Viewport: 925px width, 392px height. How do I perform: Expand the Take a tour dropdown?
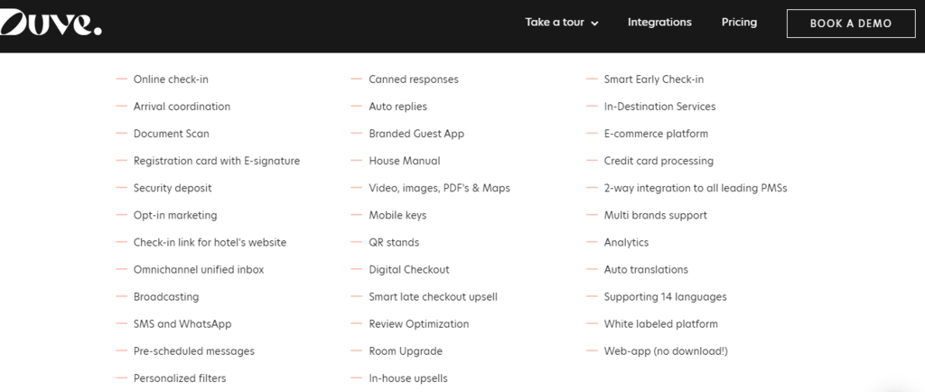click(555, 23)
